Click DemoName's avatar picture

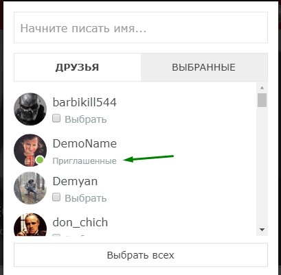[x=30, y=150]
